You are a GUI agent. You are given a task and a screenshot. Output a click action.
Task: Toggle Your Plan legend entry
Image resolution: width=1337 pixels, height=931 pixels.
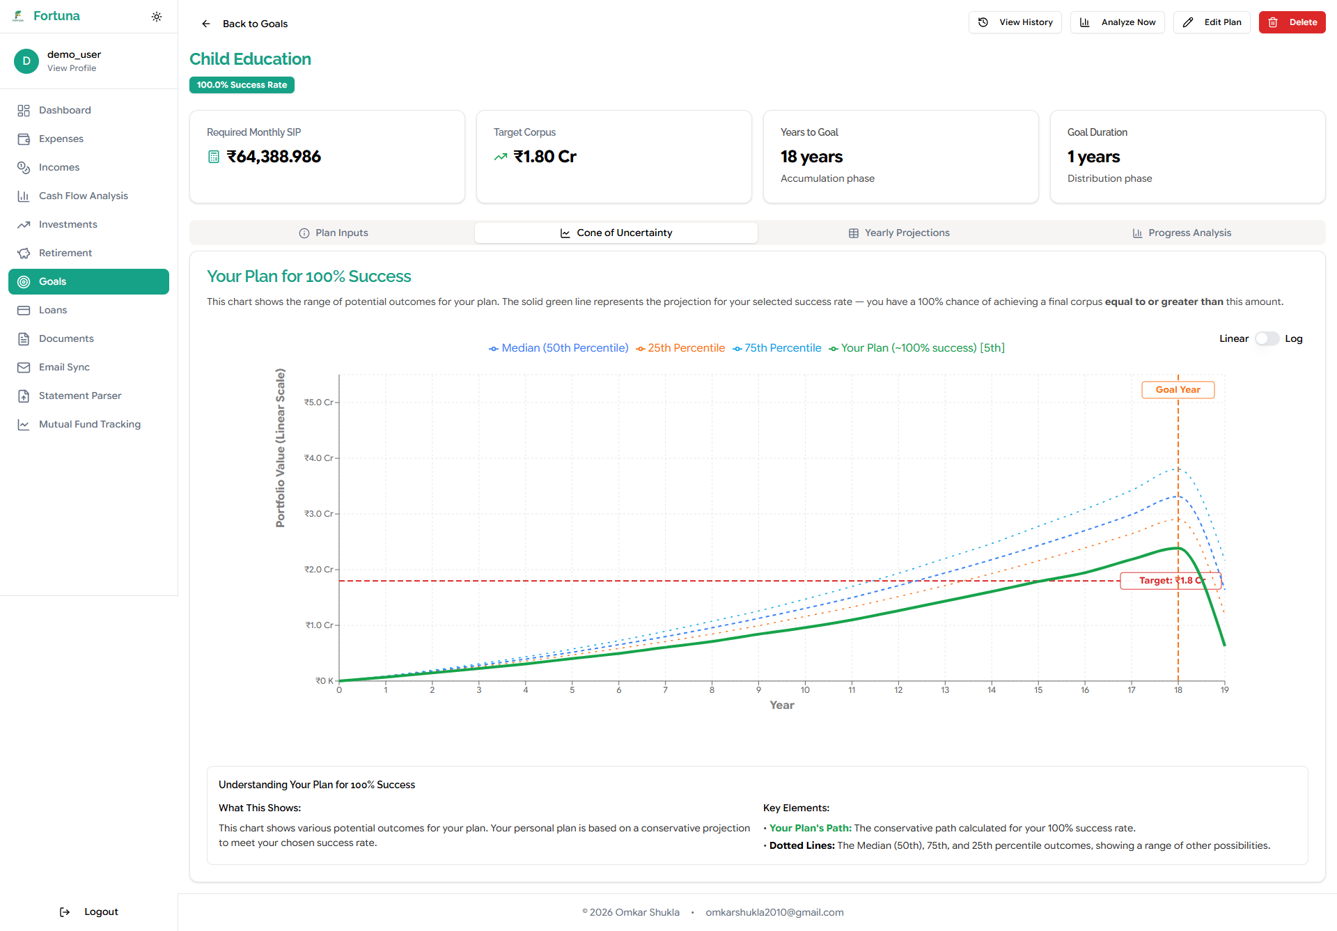point(916,348)
